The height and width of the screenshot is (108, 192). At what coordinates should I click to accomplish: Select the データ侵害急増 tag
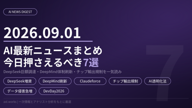click(x=20, y=91)
